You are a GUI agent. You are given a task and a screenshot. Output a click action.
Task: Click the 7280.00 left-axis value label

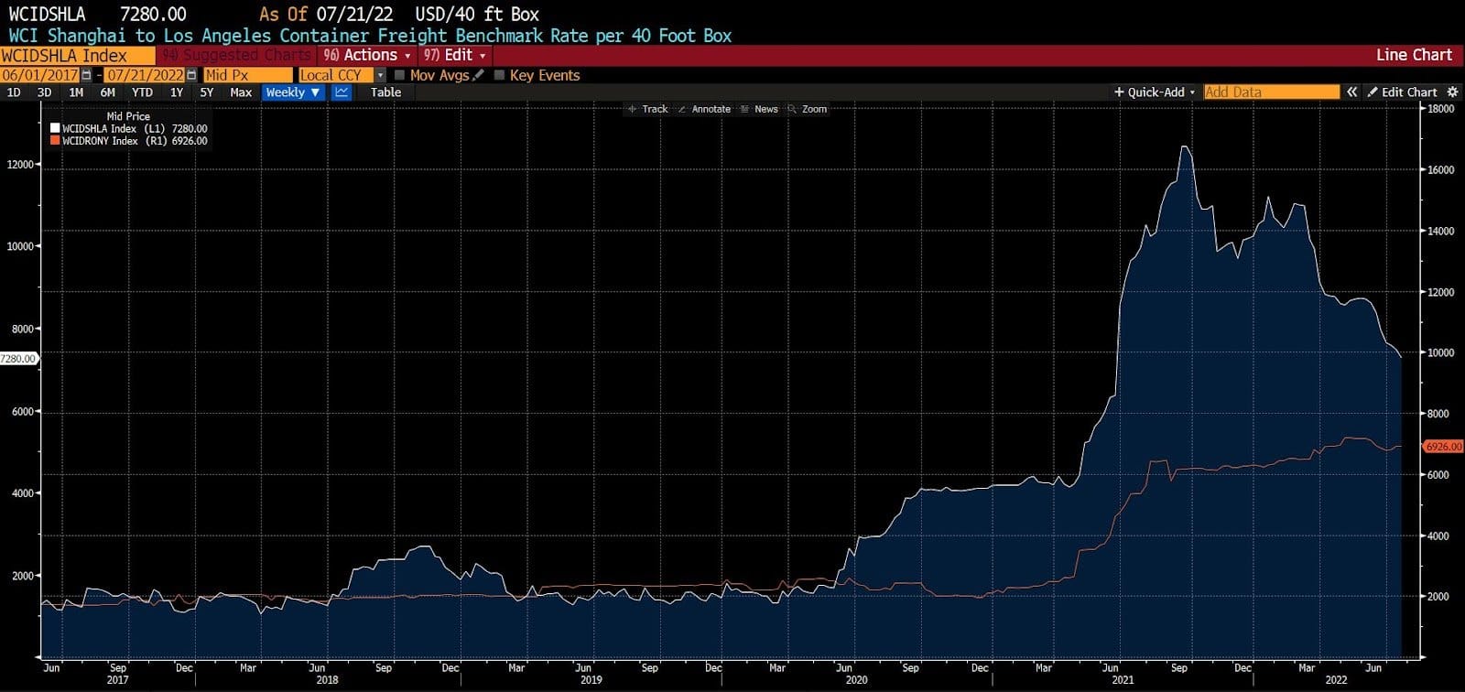18,359
